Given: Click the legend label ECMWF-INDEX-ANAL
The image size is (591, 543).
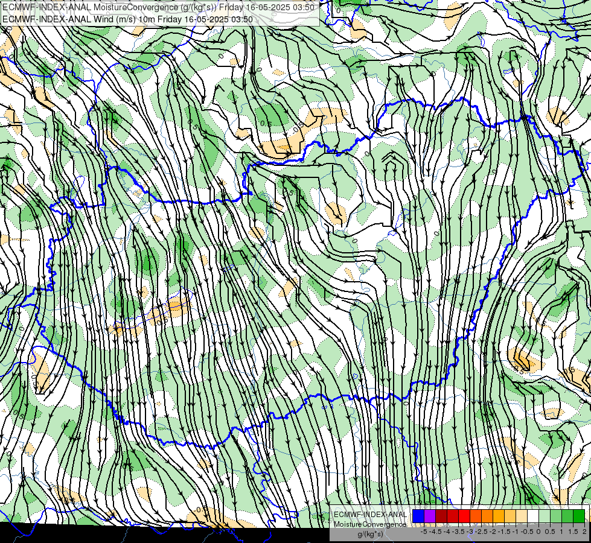Looking at the screenshot, I should 370,515.
